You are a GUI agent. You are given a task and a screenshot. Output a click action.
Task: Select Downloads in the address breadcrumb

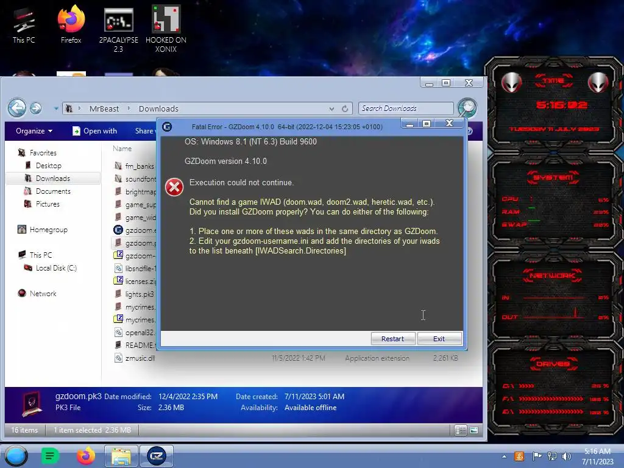coord(158,108)
